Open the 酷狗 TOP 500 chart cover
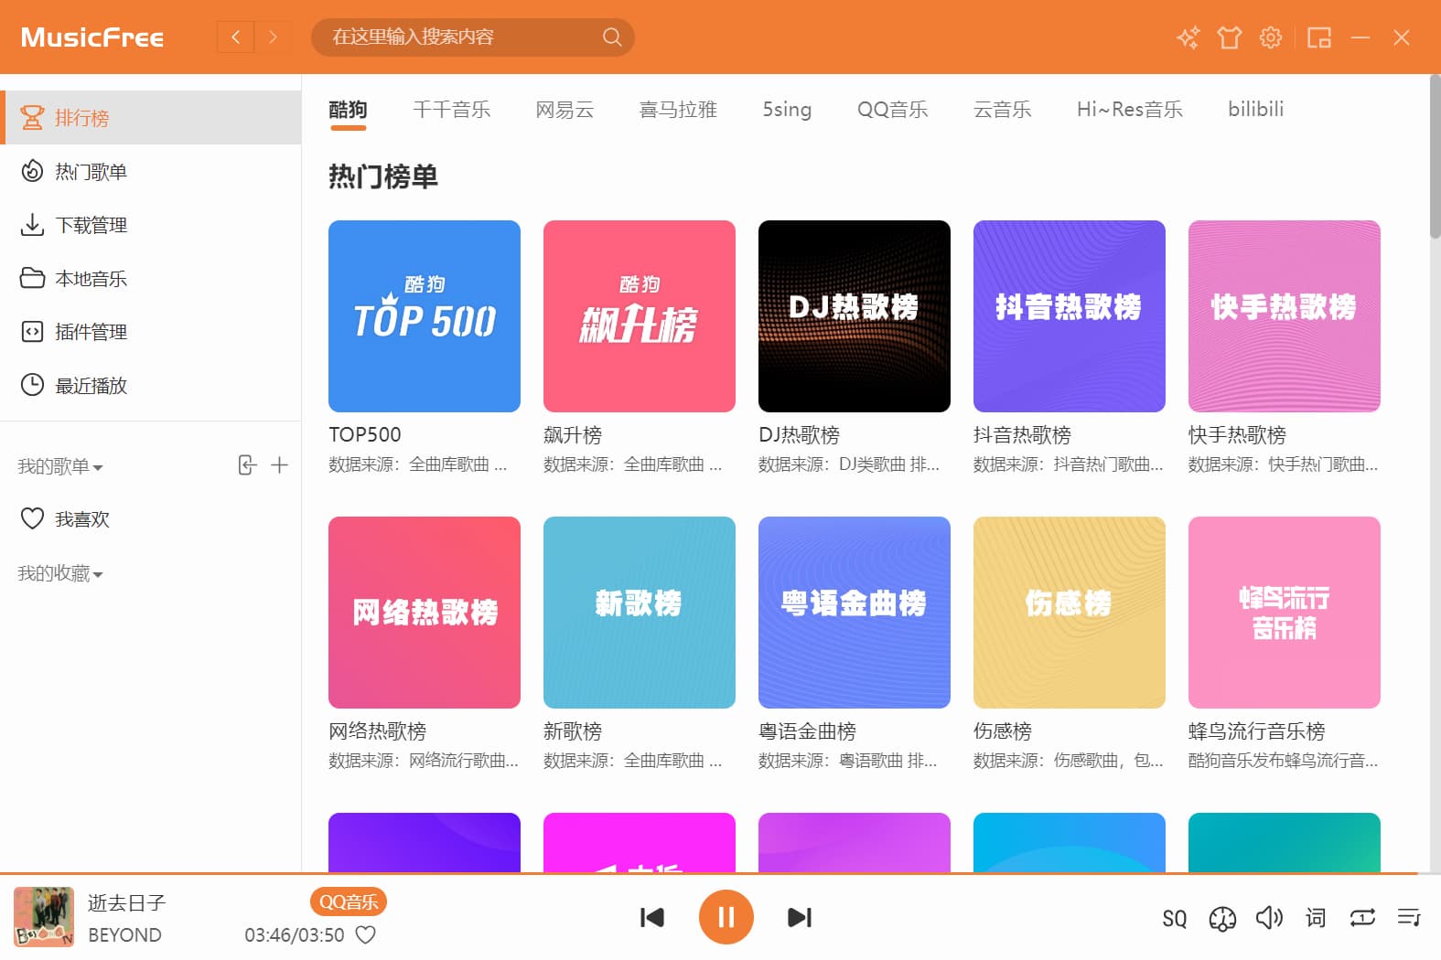The image size is (1441, 960). tap(425, 316)
